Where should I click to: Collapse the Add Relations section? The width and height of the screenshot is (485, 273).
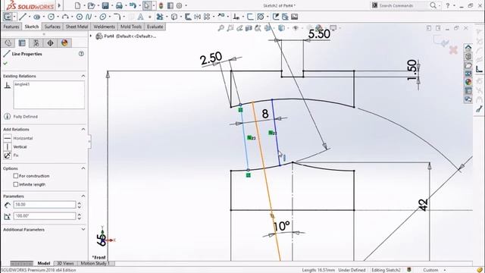pos(83,129)
